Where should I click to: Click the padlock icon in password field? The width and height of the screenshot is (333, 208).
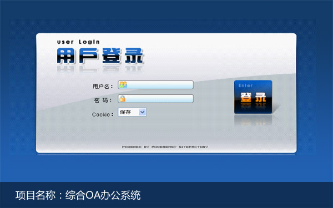tap(122, 99)
